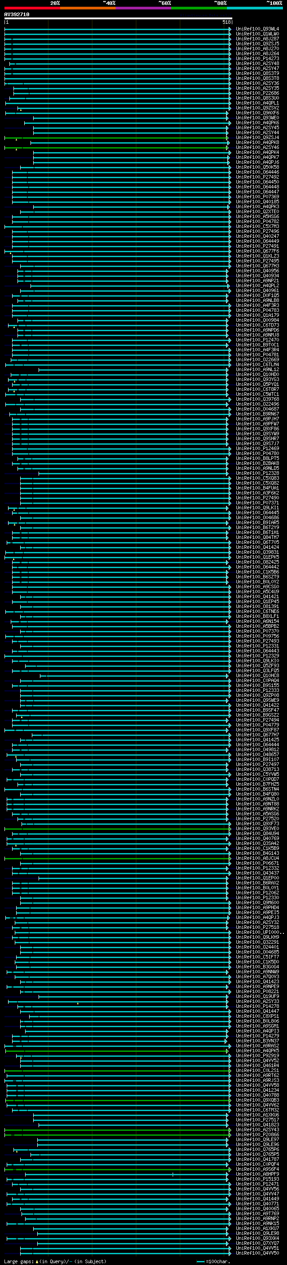The image size is (287, 1265).
Task: Select the UniRef100_C5YVW5 label
Action: [257, 775]
